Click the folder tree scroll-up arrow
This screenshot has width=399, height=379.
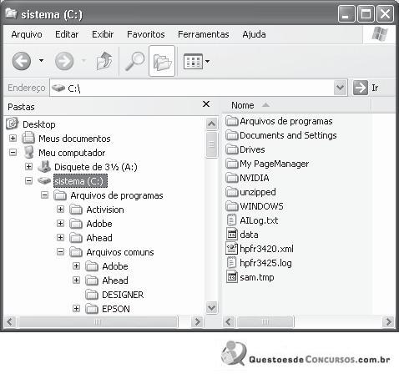pyautogui.click(x=212, y=124)
